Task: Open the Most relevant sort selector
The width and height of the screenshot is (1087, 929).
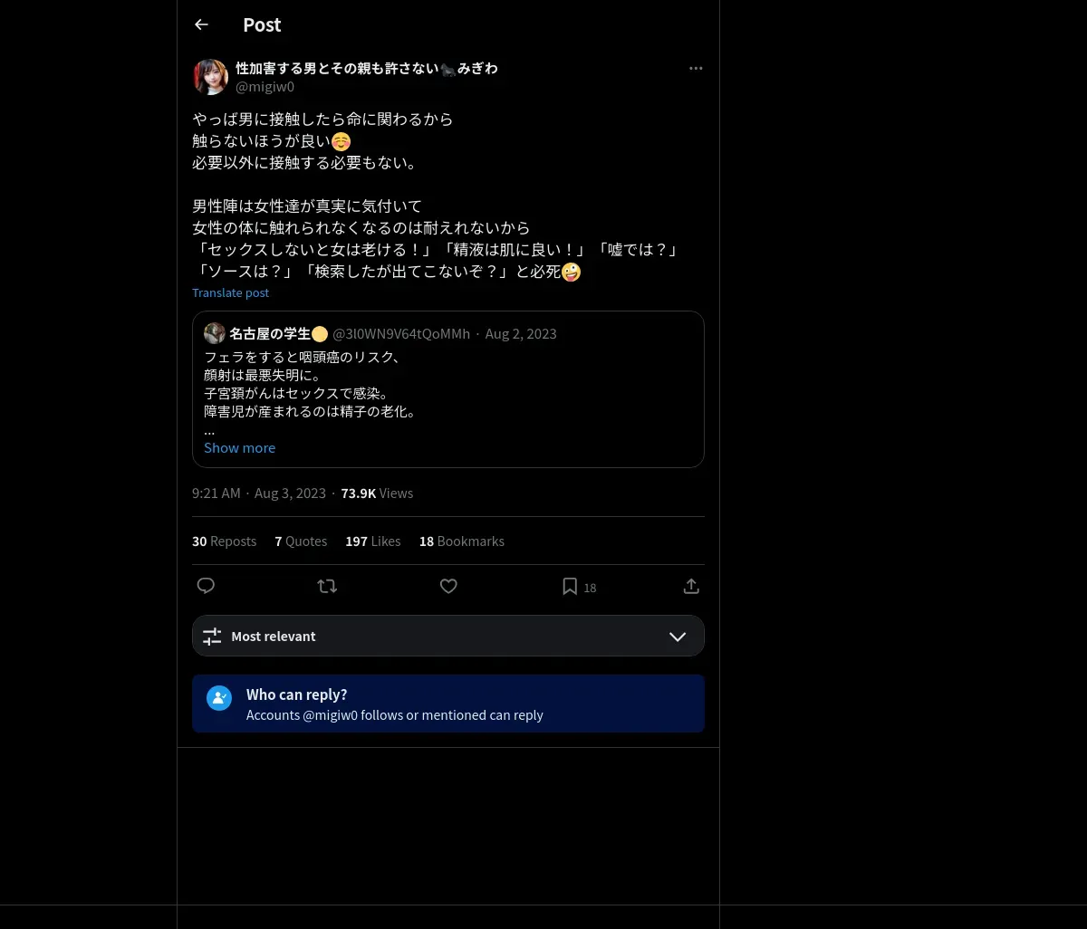Action: (x=448, y=636)
